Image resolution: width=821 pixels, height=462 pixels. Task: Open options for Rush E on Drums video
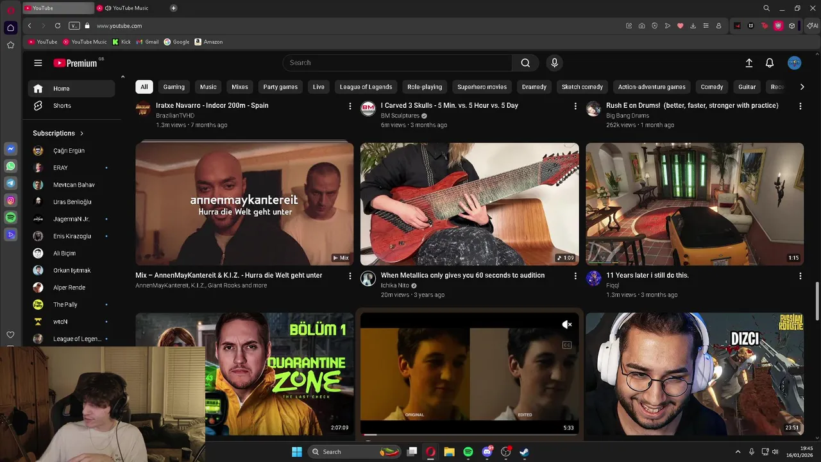tap(800, 106)
